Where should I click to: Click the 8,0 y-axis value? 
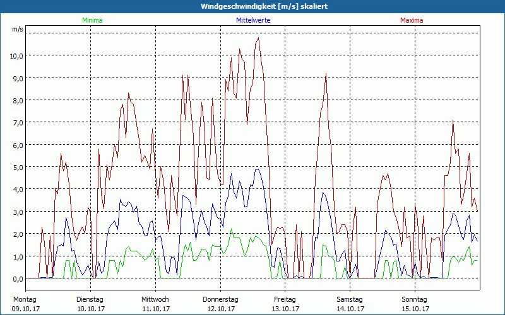(18, 100)
